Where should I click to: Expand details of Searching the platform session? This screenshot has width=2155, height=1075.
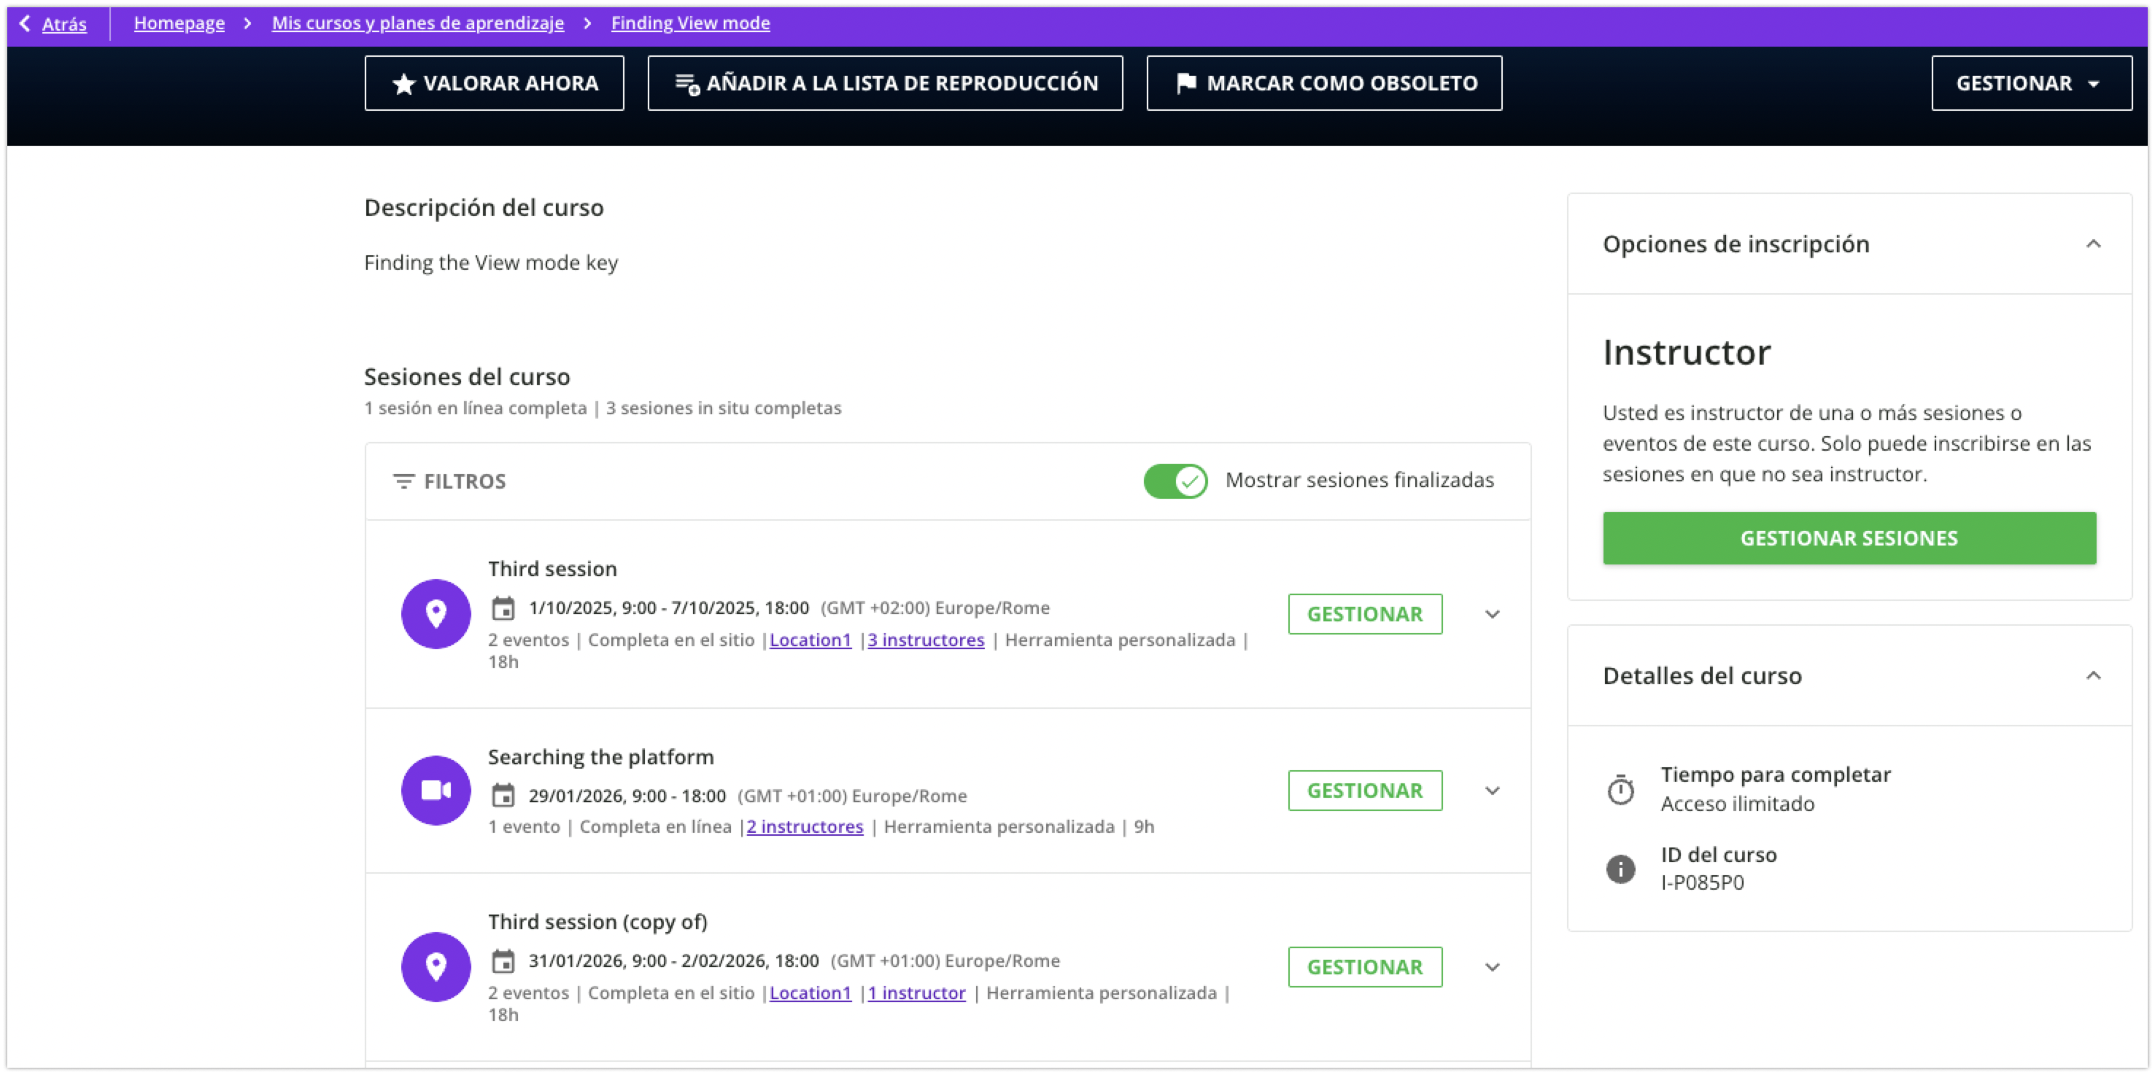click(x=1492, y=790)
